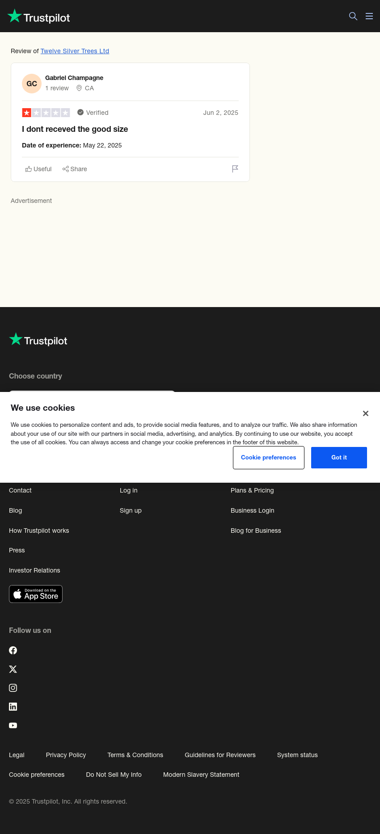Open Business Login link

[253, 510]
